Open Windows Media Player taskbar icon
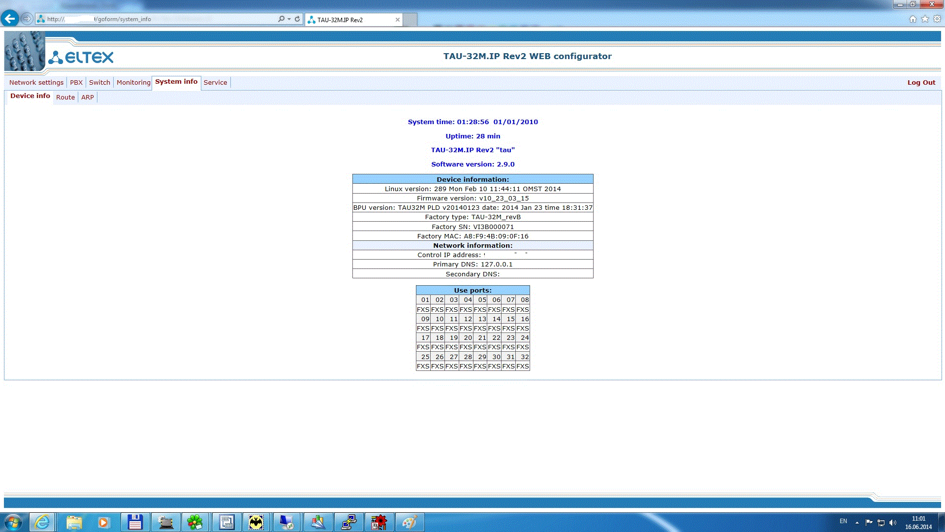This screenshot has width=945, height=532. (103, 522)
